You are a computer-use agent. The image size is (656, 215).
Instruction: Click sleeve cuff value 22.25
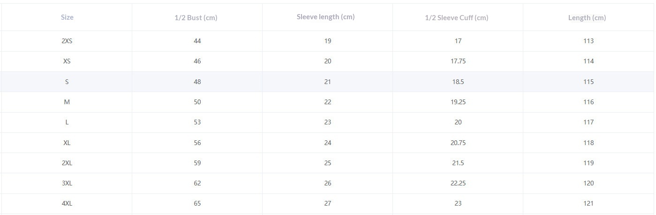(458, 183)
